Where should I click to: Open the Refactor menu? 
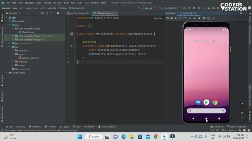click(57, 3)
